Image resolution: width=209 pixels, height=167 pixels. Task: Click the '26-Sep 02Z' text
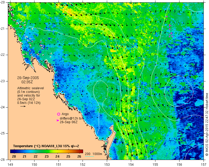tap(26, 99)
